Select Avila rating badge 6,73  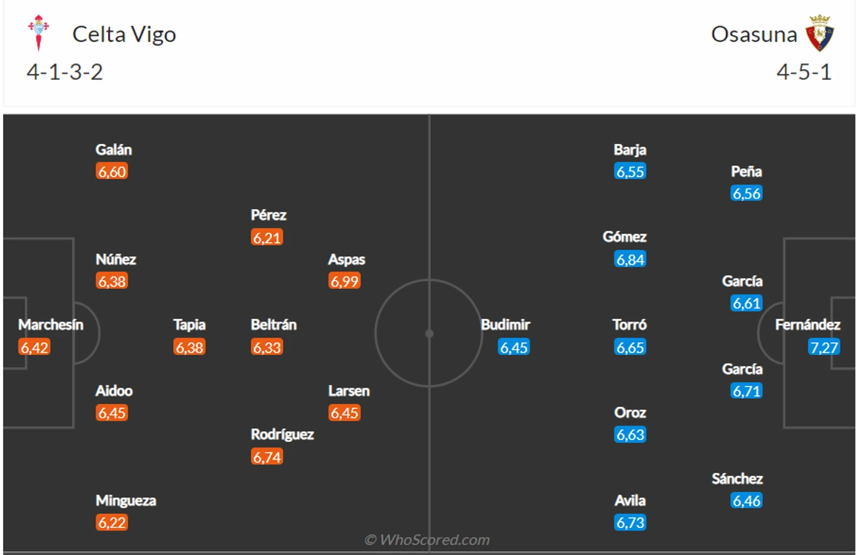[x=630, y=523]
